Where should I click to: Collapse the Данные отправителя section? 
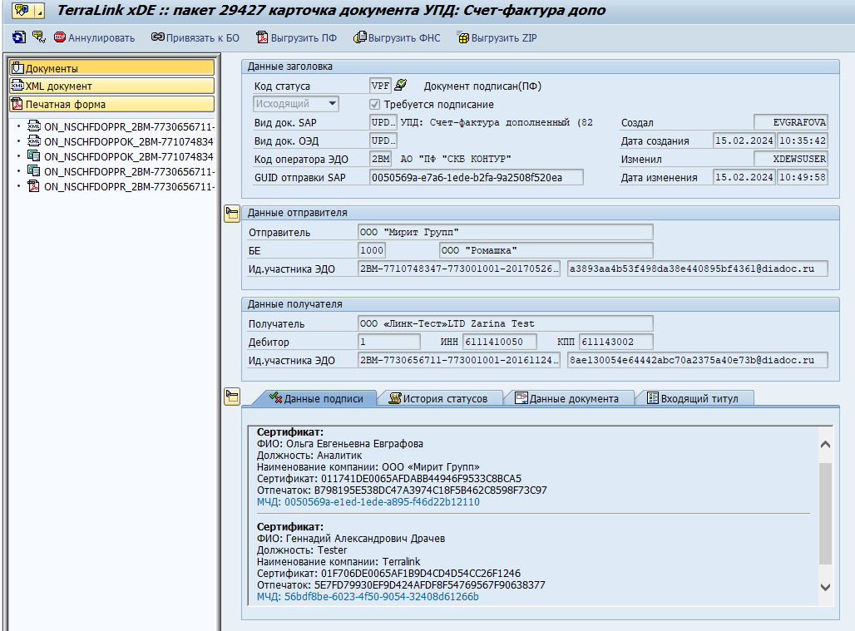(x=232, y=214)
